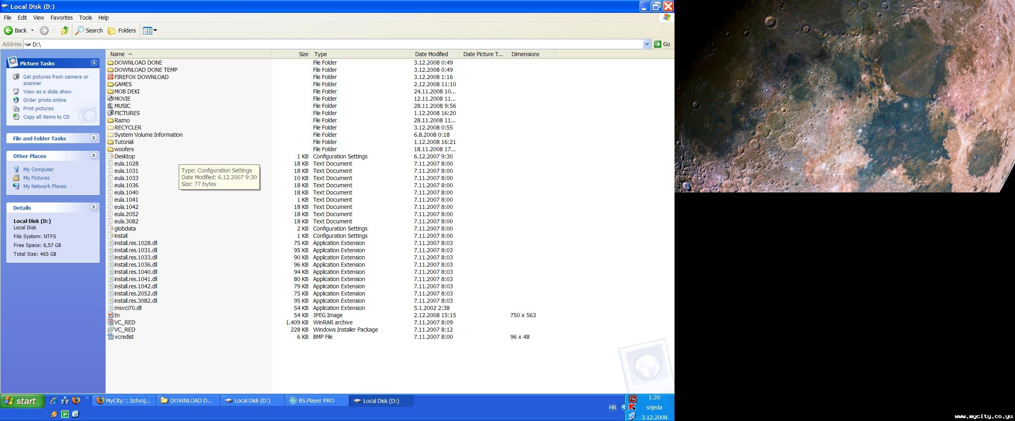1015x421 pixels.
Task: Sort files by the Type column header
Action: pos(361,54)
